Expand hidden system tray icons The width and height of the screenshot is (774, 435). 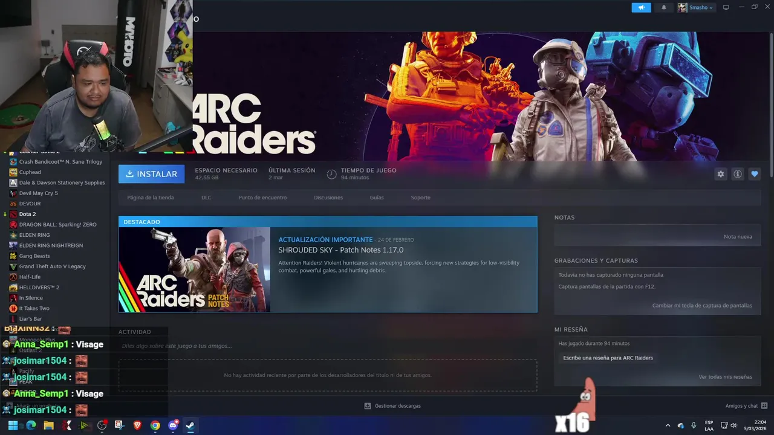coord(668,425)
